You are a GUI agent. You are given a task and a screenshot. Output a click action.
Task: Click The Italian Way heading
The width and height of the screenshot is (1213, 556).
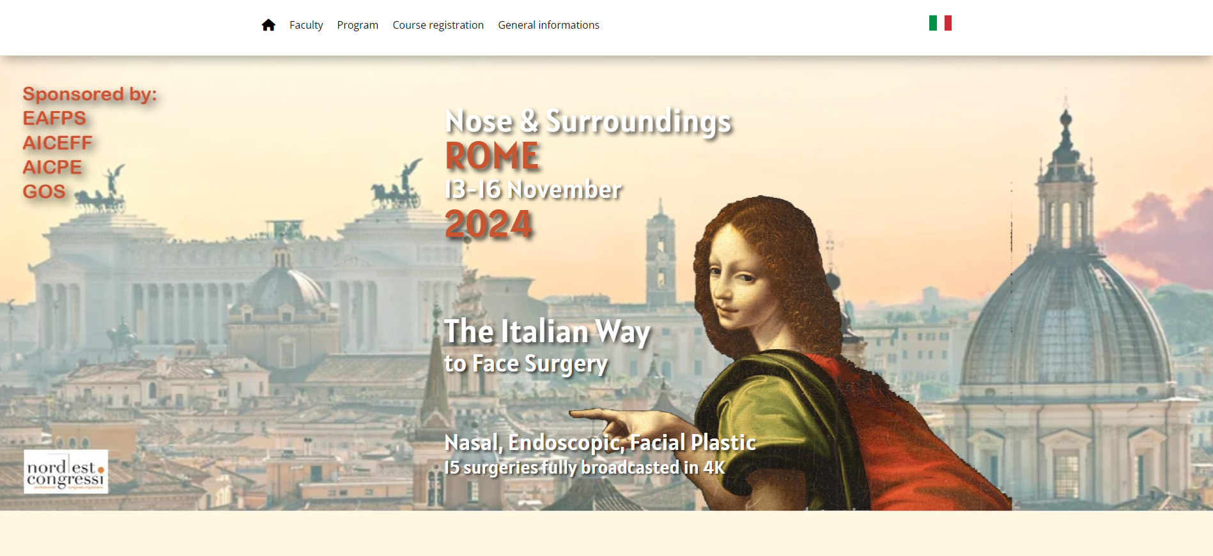(x=547, y=332)
